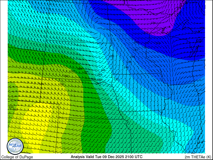The height and width of the screenshot is (160, 213).
Task: Click the 'College of DuPage' caption text
Action: [x=17, y=157]
